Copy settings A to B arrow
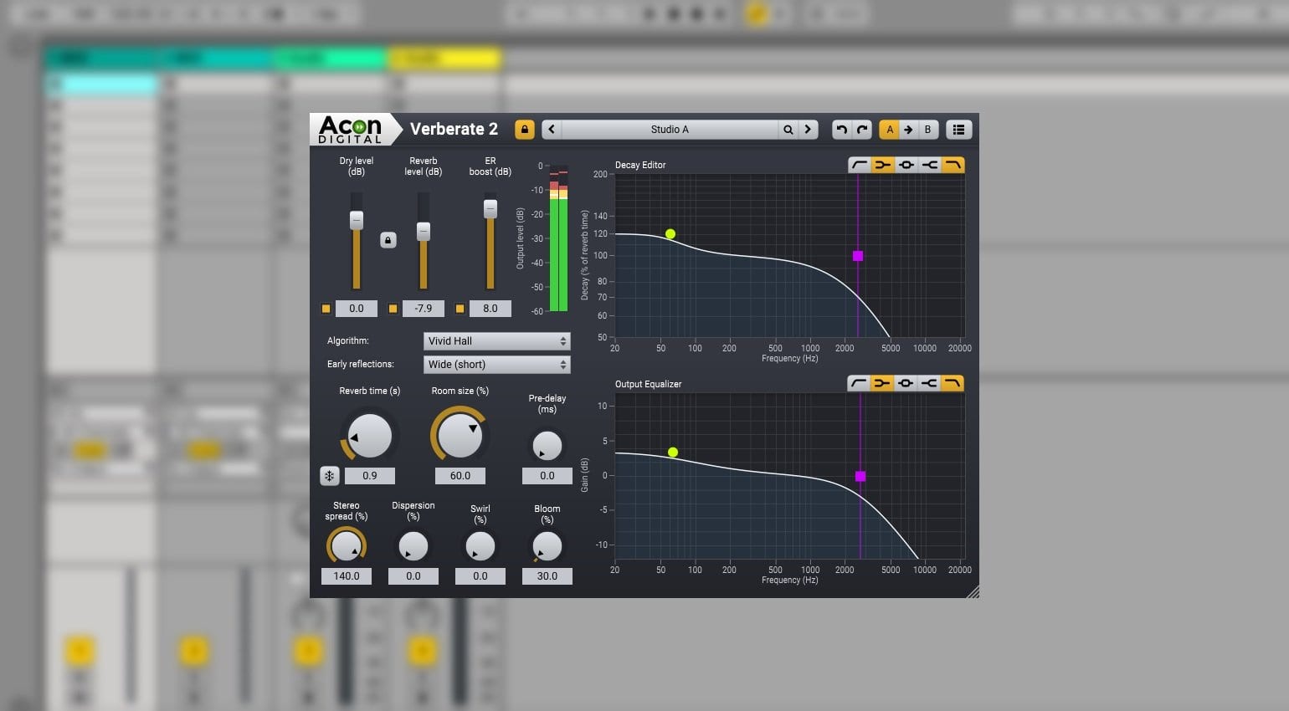The width and height of the screenshot is (1289, 711). click(908, 130)
